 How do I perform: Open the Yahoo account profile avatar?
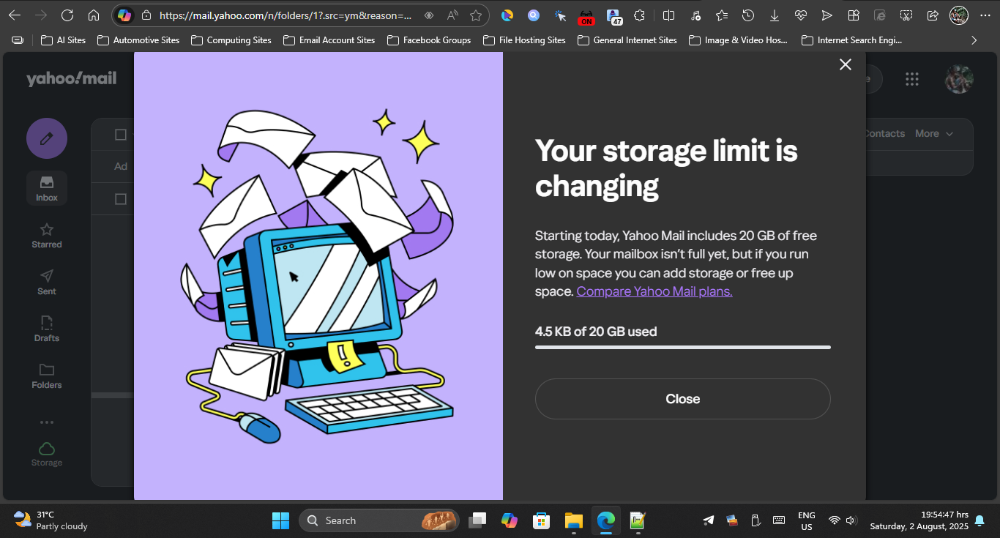(959, 79)
